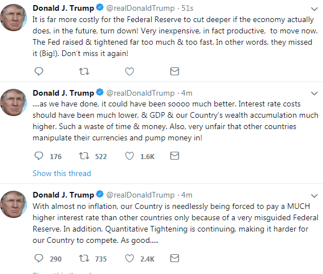Image resolution: width=323 pixels, height=274 pixels.
Task: Share the 'as we have done' tweet by message
Action: [174, 156]
